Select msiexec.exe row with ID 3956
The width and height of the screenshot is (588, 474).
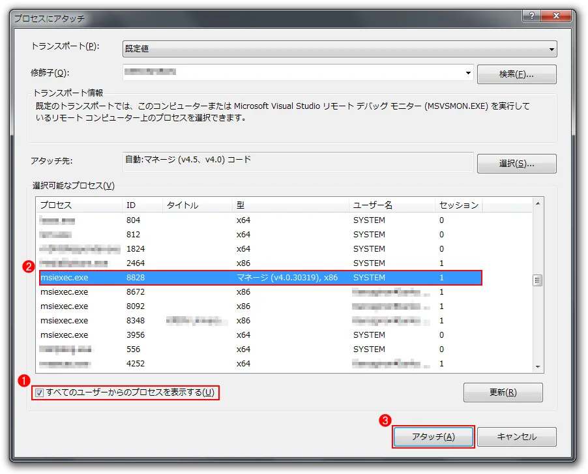261,335
